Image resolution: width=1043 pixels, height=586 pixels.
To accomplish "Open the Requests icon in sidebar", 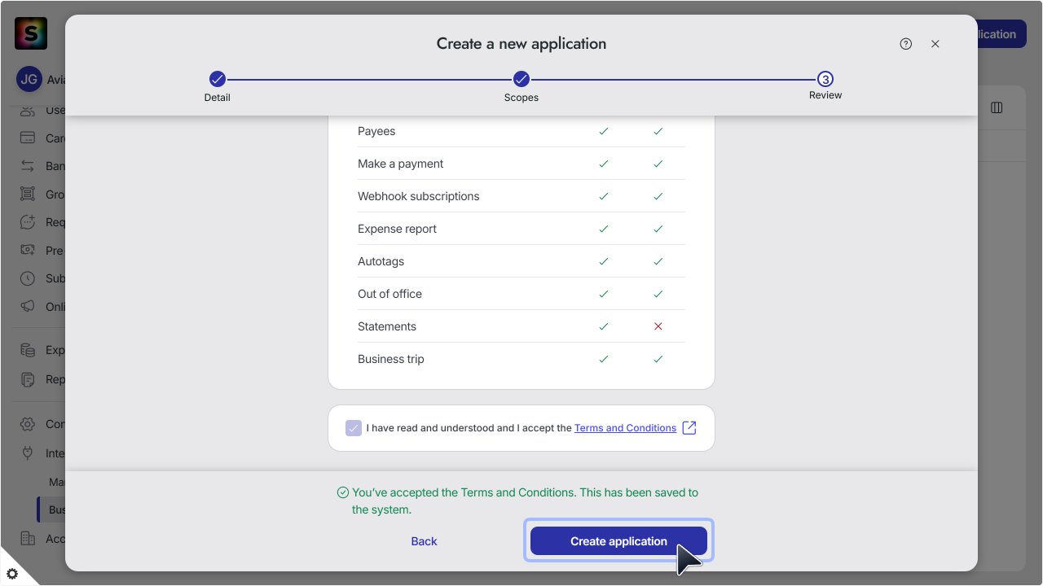I will pos(28,222).
